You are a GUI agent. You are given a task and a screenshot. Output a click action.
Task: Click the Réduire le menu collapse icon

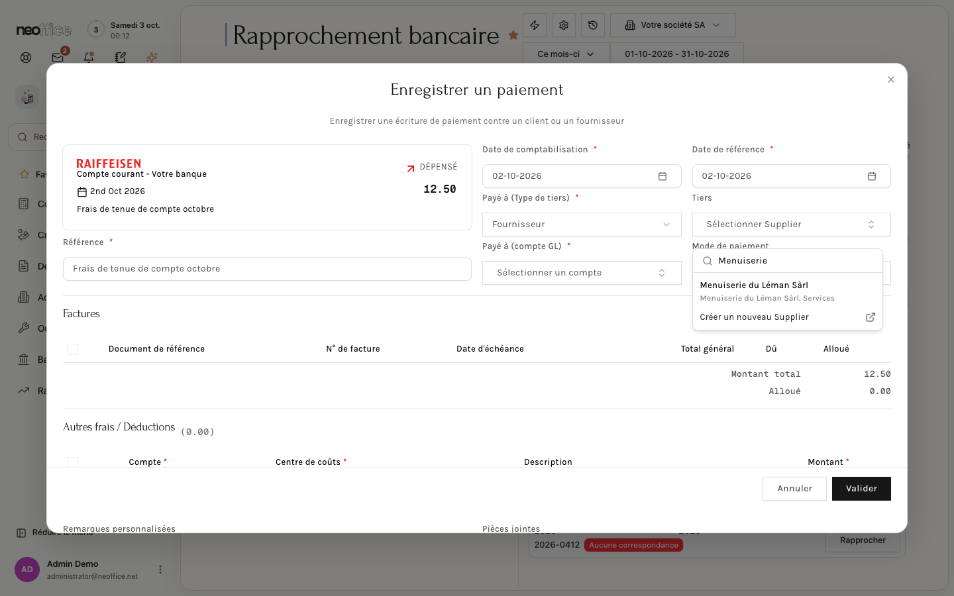coord(21,533)
